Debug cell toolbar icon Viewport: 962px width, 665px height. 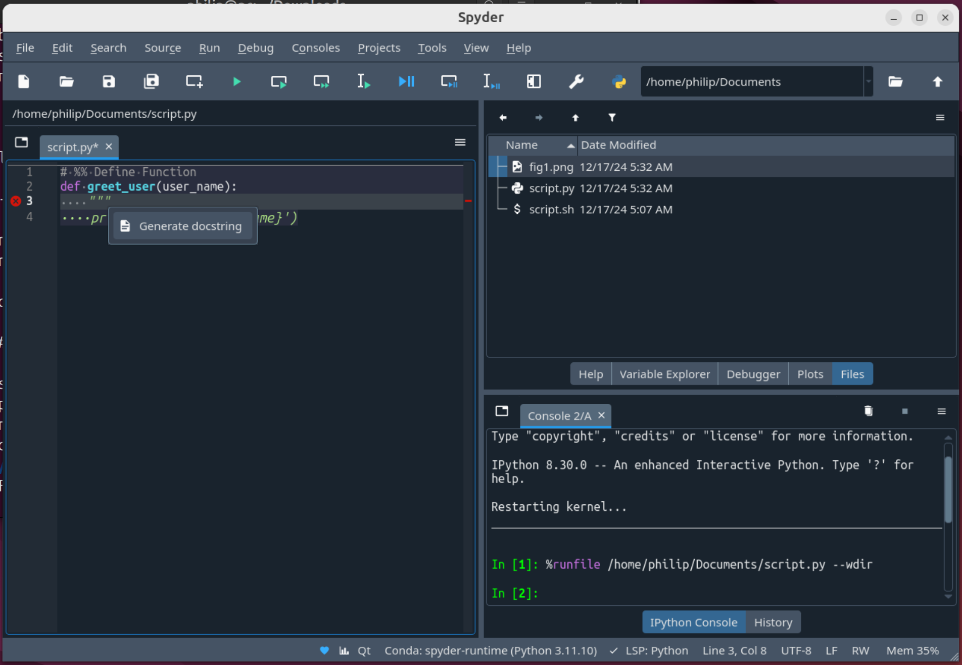(x=449, y=81)
